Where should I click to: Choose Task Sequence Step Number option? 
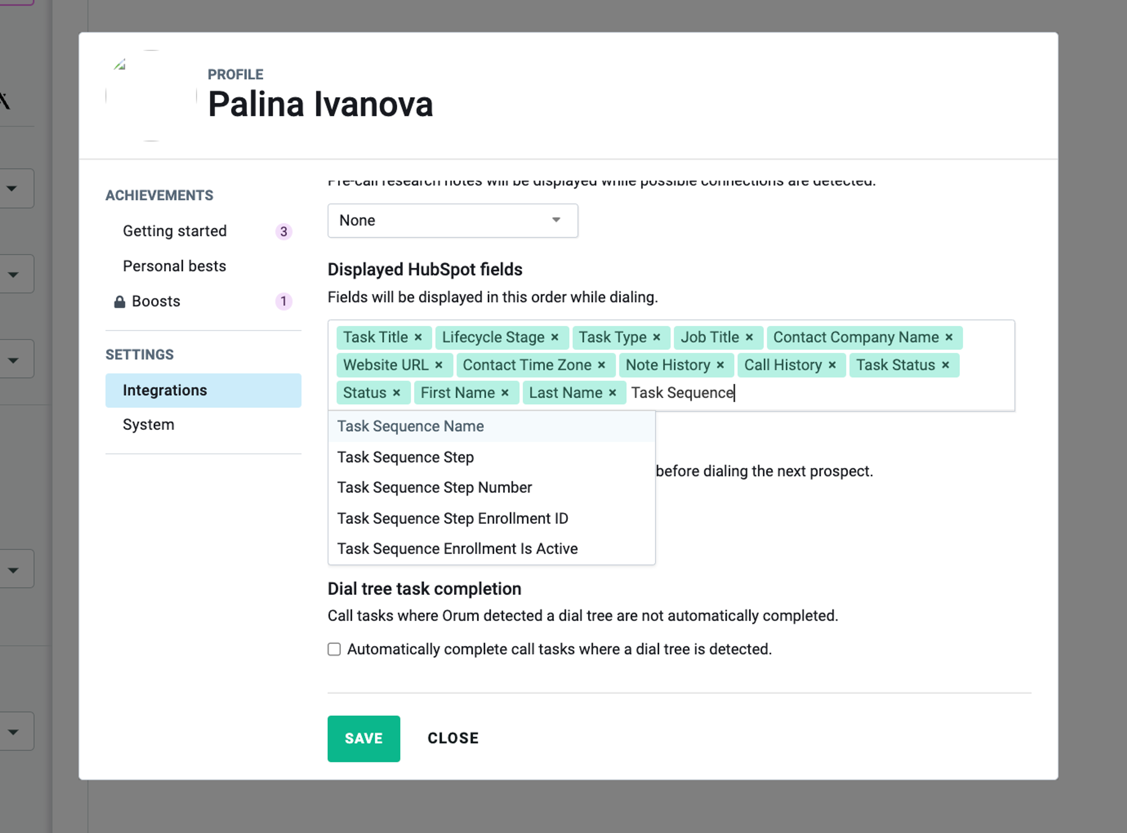pos(434,488)
